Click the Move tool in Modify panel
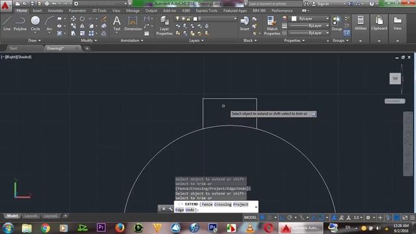 pyautogui.click(x=73, y=19)
